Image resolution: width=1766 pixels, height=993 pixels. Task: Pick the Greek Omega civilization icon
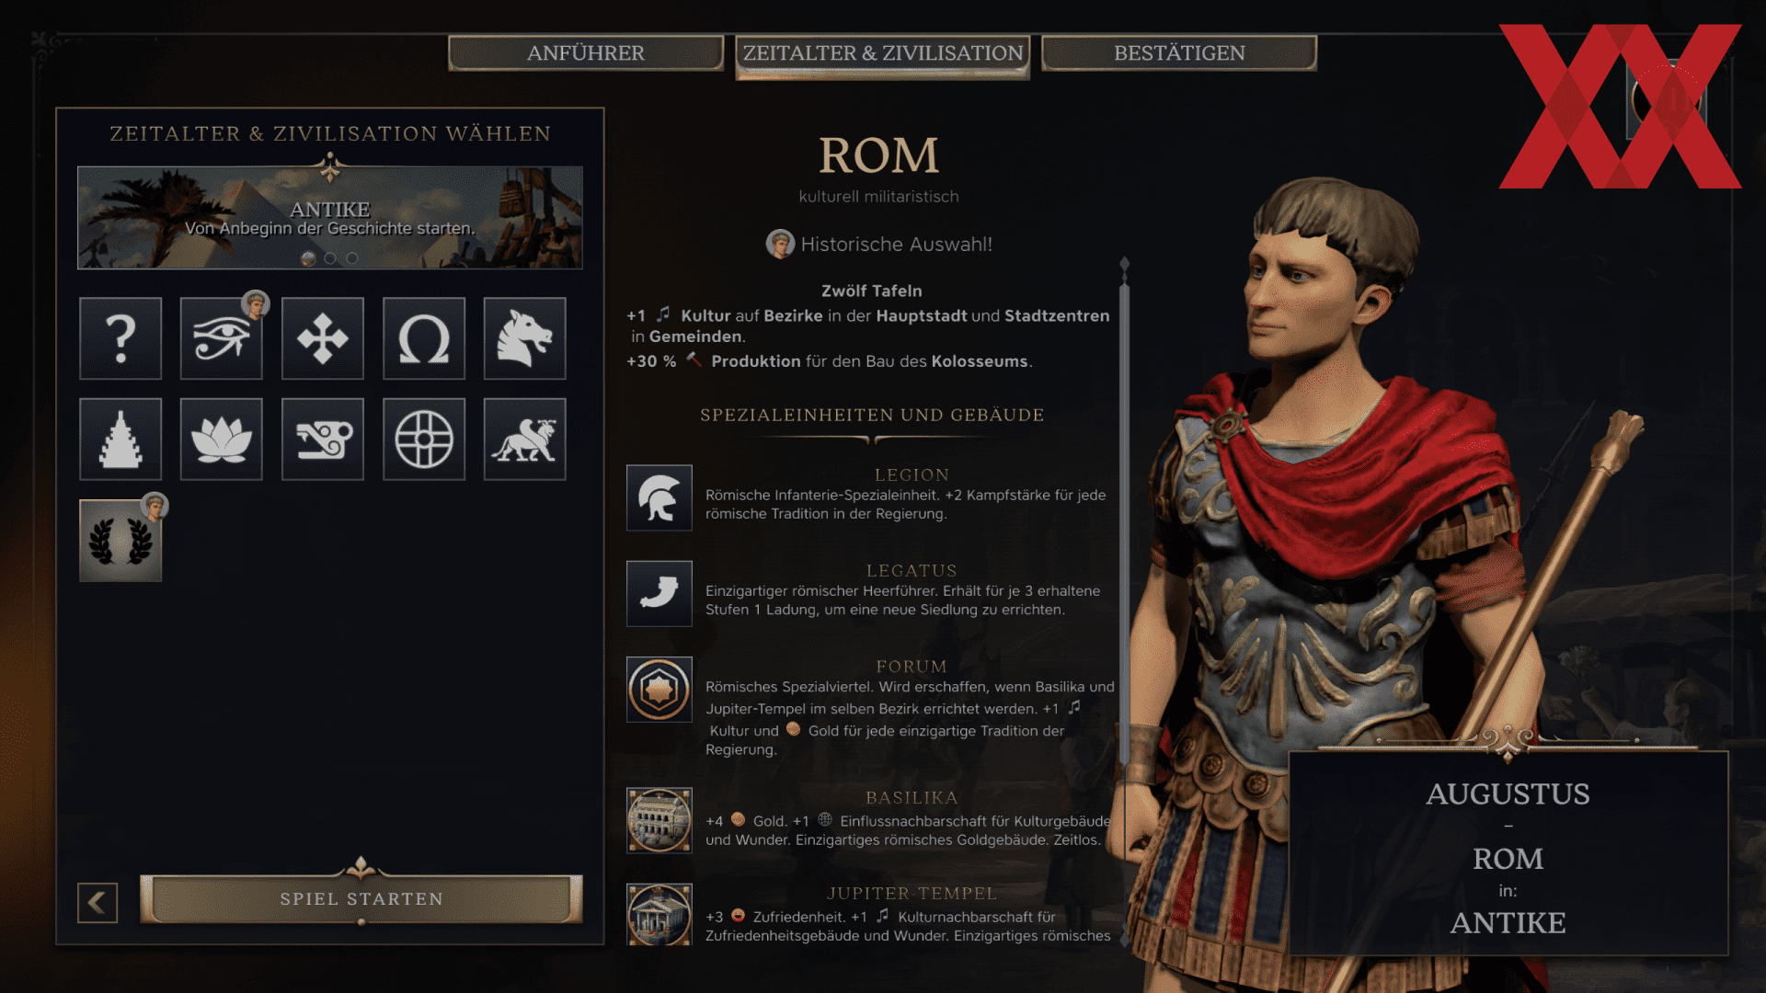point(424,338)
